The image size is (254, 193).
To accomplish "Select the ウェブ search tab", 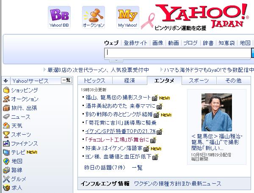I will pyautogui.click(x=111, y=43).
